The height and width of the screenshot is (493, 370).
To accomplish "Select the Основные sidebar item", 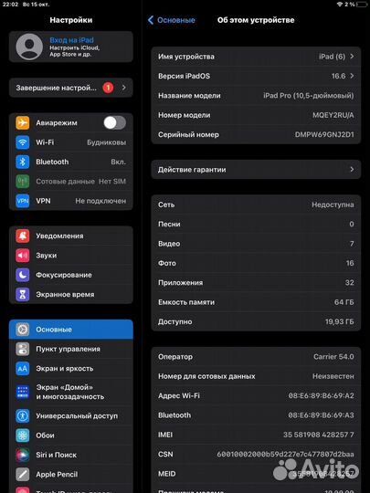I will coord(71,330).
